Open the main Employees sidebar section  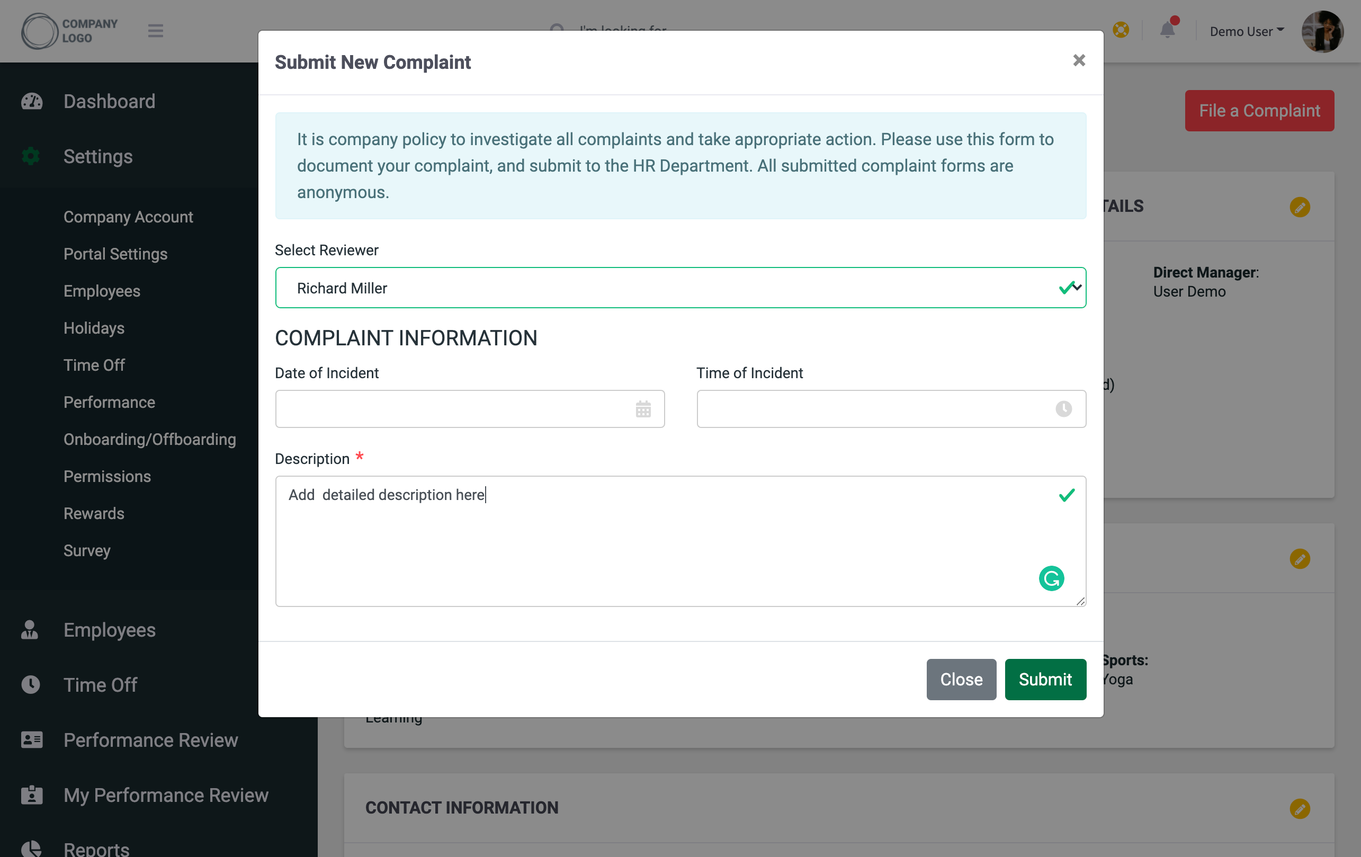109,630
